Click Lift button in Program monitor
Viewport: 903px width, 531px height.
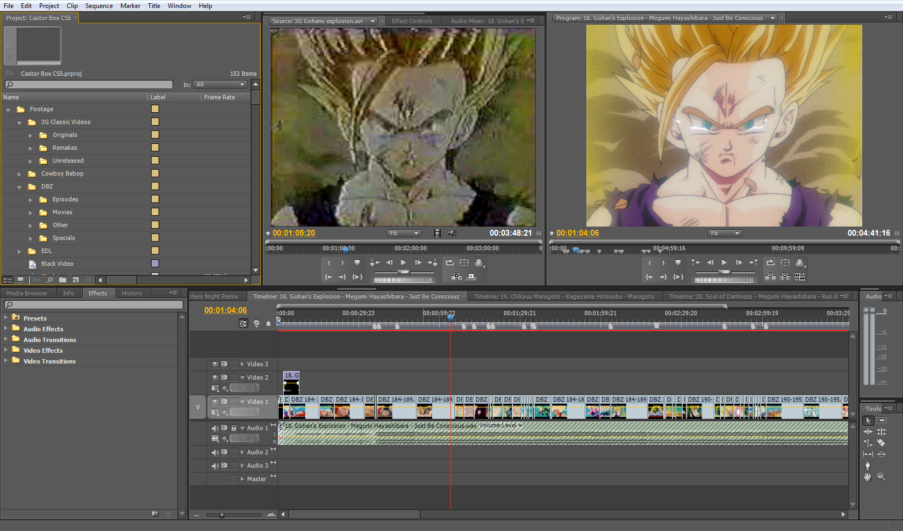(x=770, y=277)
